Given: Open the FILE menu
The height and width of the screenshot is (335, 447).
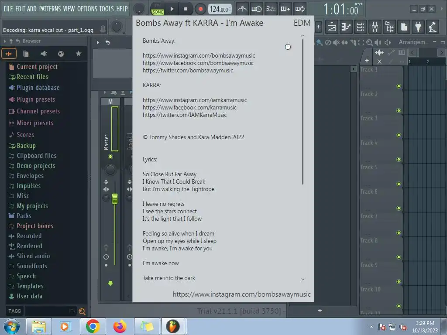Looking at the screenshot, I should (x=8, y=9).
